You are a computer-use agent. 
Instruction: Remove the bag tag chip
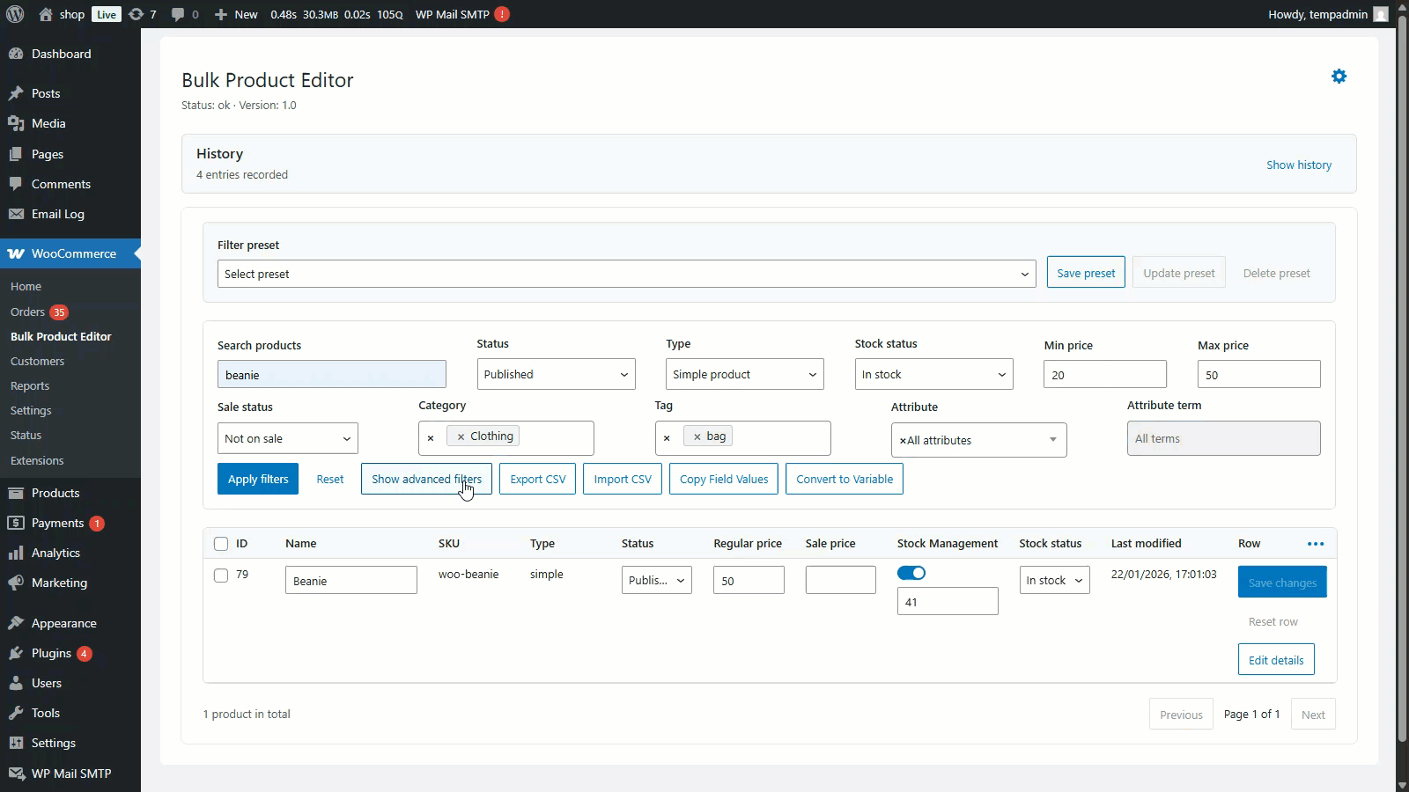(697, 436)
